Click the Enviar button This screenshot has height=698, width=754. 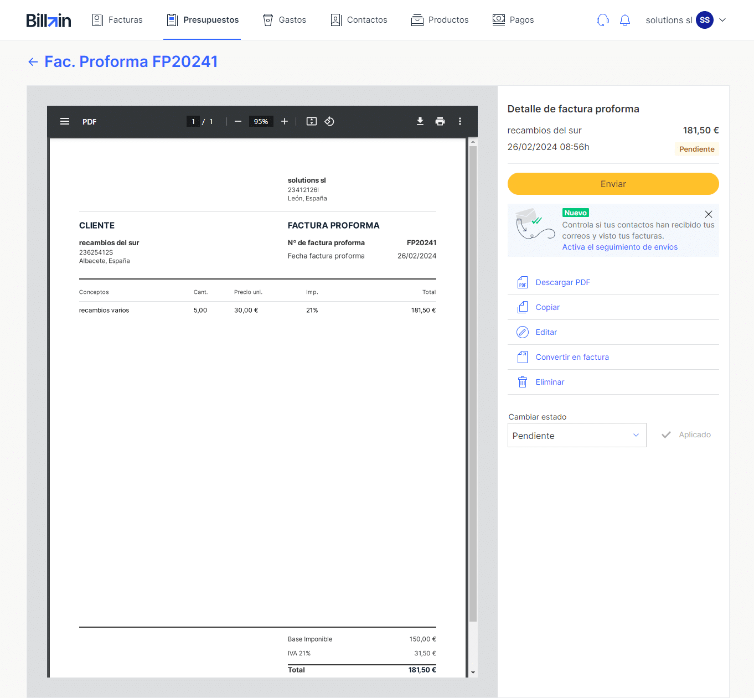coord(613,184)
